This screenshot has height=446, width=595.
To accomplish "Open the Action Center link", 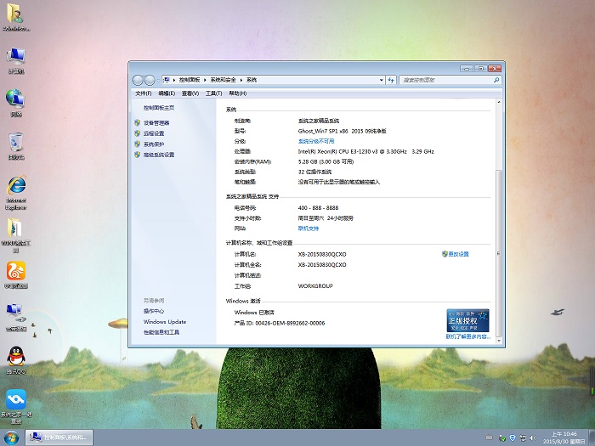I will pyautogui.click(x=154, y=311).
